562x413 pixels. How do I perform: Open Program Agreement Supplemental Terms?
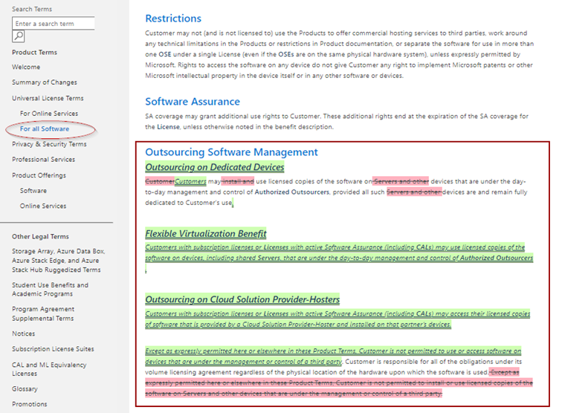[x=43, y=313]
